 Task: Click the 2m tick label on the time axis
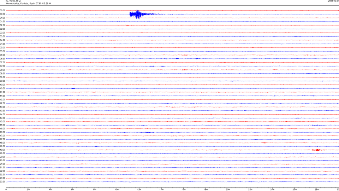(28, 190)
